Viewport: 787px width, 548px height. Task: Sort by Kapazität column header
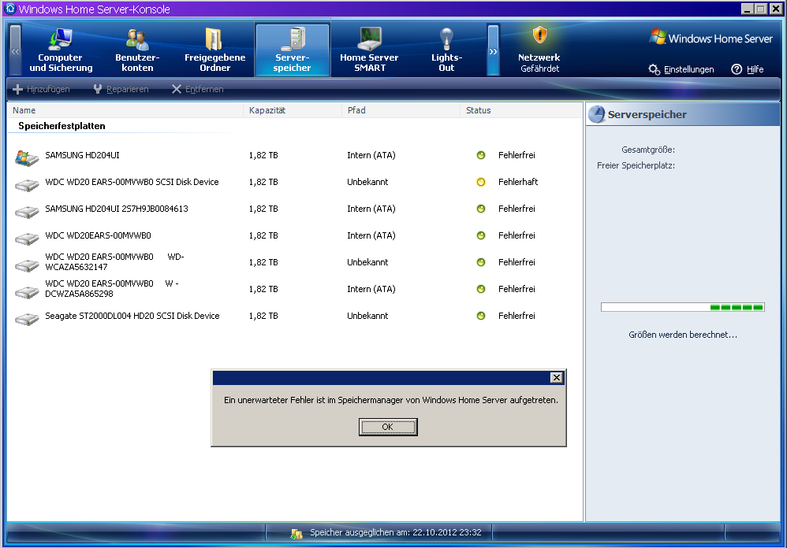pos(293,110)
